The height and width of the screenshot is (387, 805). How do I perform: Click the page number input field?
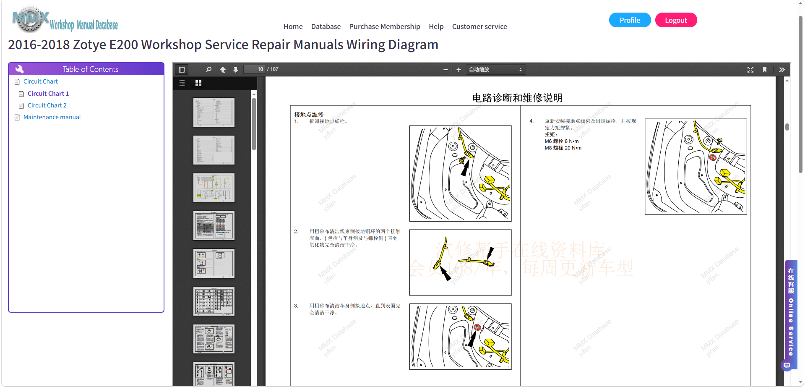coord(255,69)
